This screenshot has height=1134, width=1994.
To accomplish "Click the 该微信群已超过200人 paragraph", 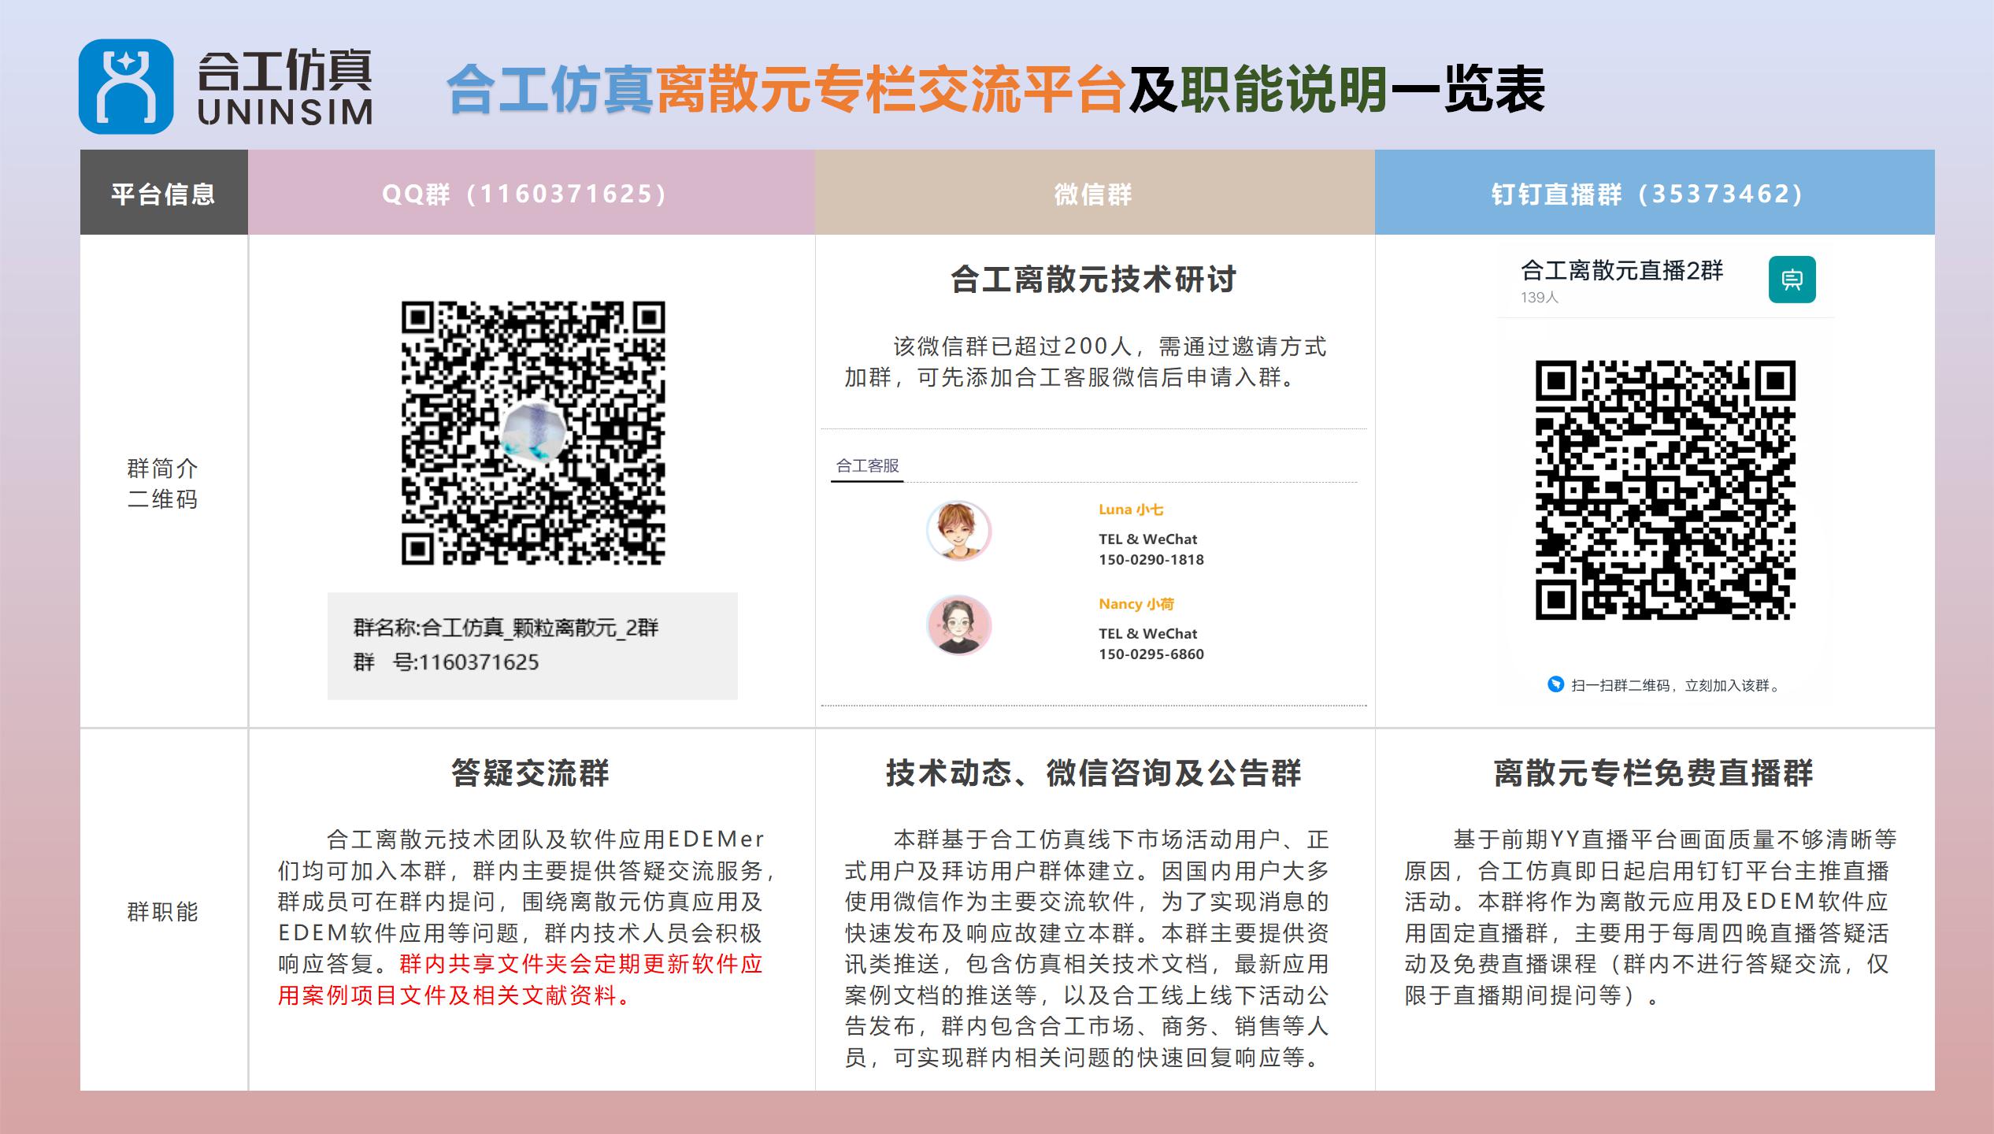I will tap(1086, 362).
